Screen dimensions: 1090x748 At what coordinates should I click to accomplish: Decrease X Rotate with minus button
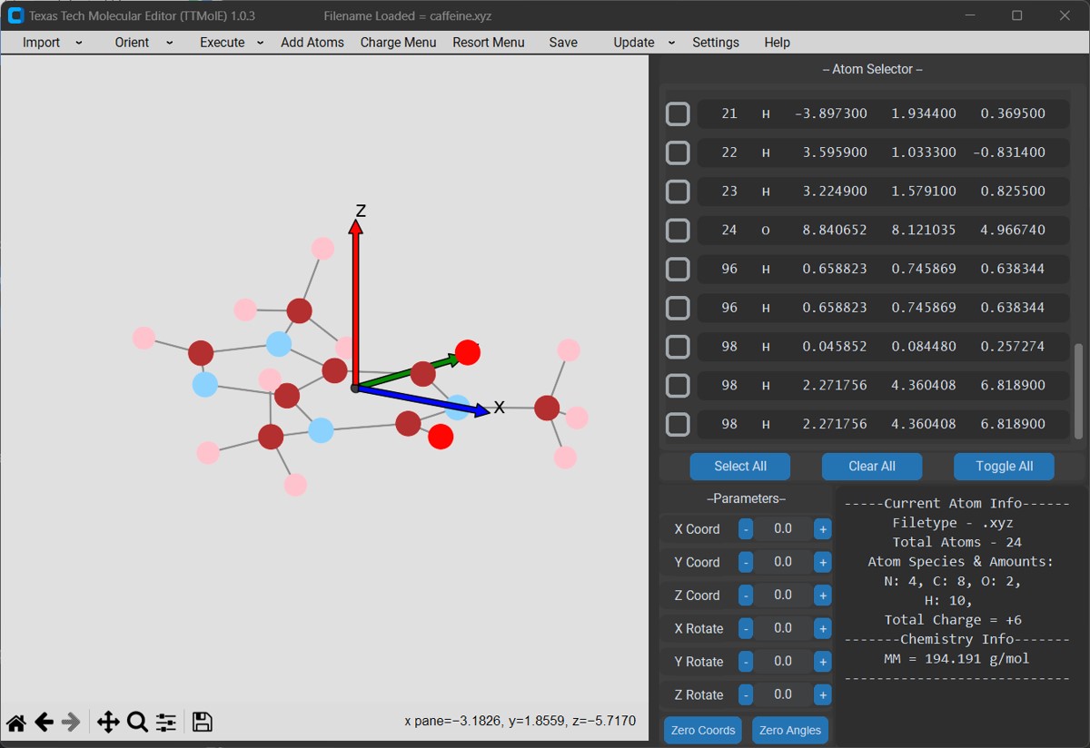coord(746,628)
